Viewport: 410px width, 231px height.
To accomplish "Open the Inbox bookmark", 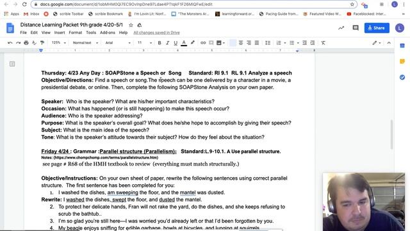I will pos(31,14).
